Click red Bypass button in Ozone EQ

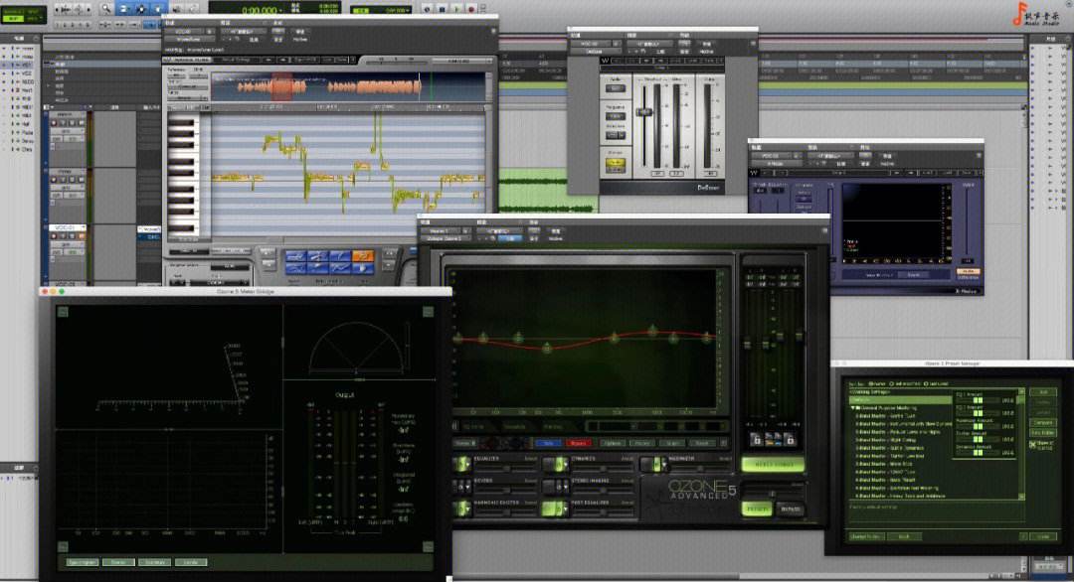[x=578, y=443]
